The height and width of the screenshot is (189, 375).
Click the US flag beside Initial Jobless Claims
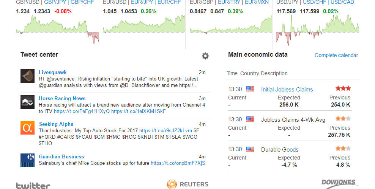(250, 89)
